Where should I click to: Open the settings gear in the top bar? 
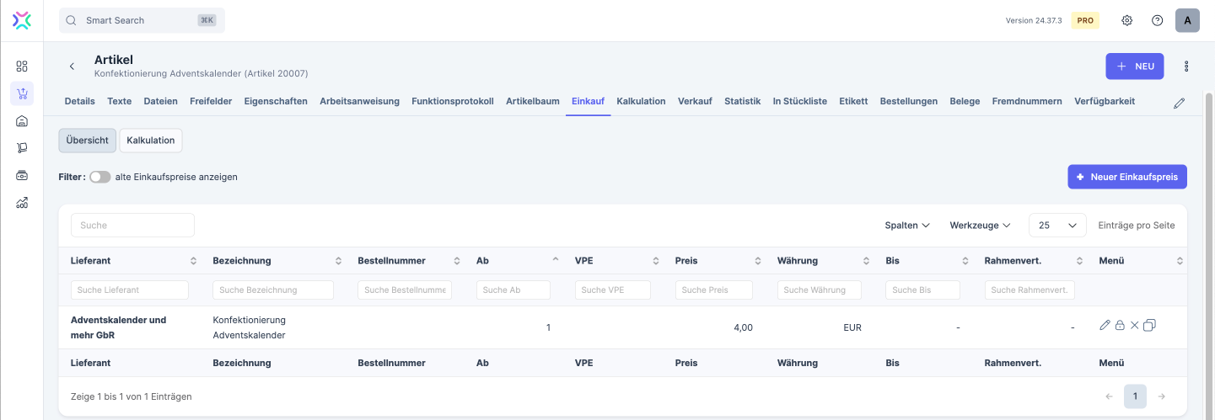(x=1126, y=20)
